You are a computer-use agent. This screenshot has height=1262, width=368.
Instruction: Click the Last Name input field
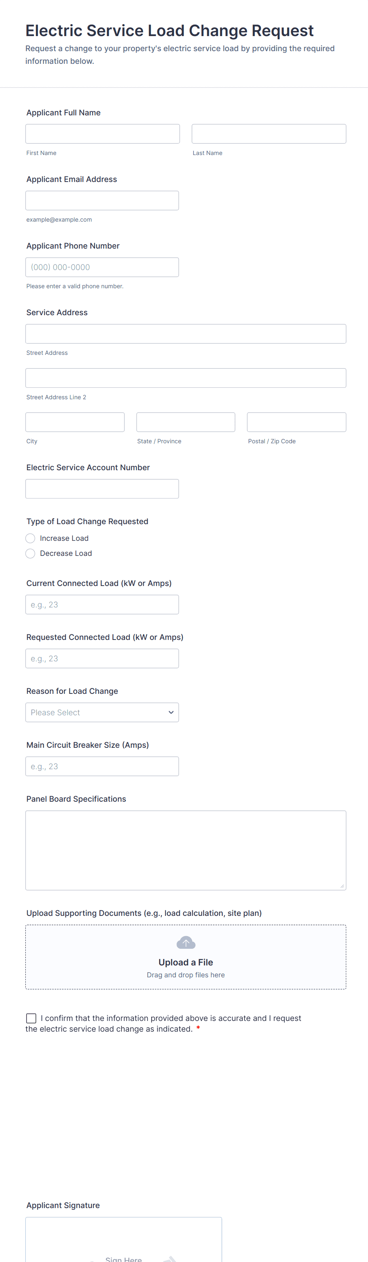coord(269,134)
